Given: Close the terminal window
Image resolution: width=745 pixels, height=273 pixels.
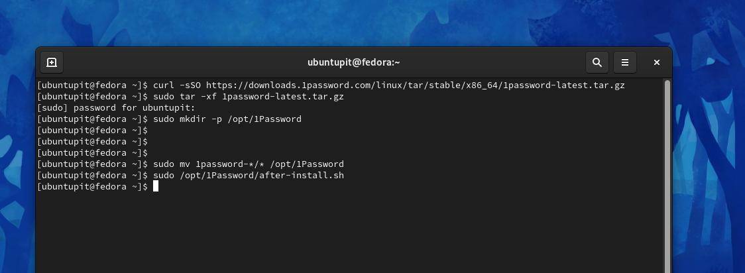Looking at the screenshot, I should 656,62.
